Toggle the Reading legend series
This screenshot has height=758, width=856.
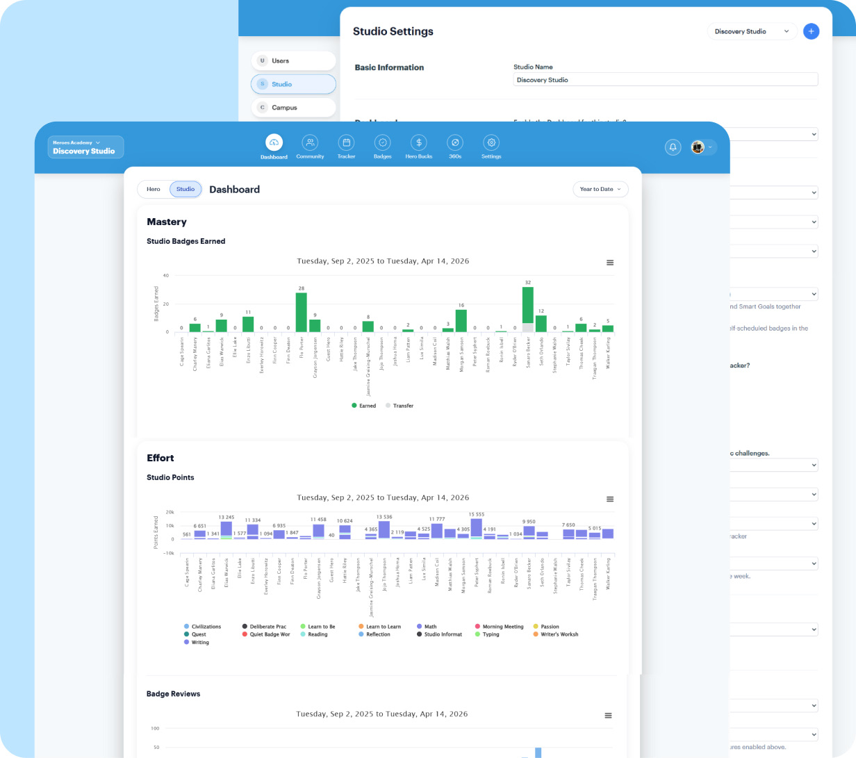click(x=314, y=634)
